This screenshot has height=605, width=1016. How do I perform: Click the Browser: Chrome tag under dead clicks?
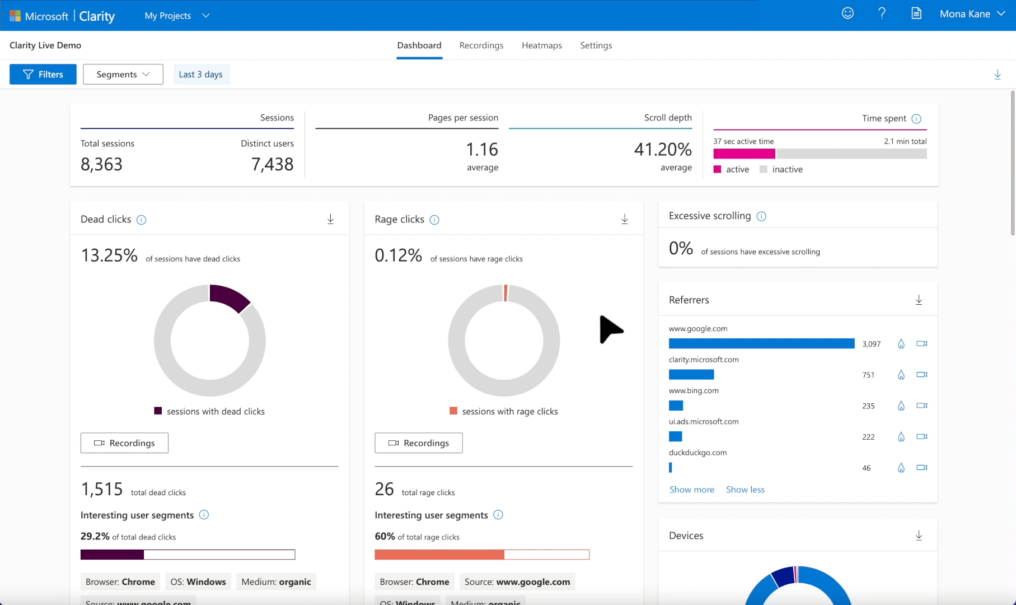[120, 582]
